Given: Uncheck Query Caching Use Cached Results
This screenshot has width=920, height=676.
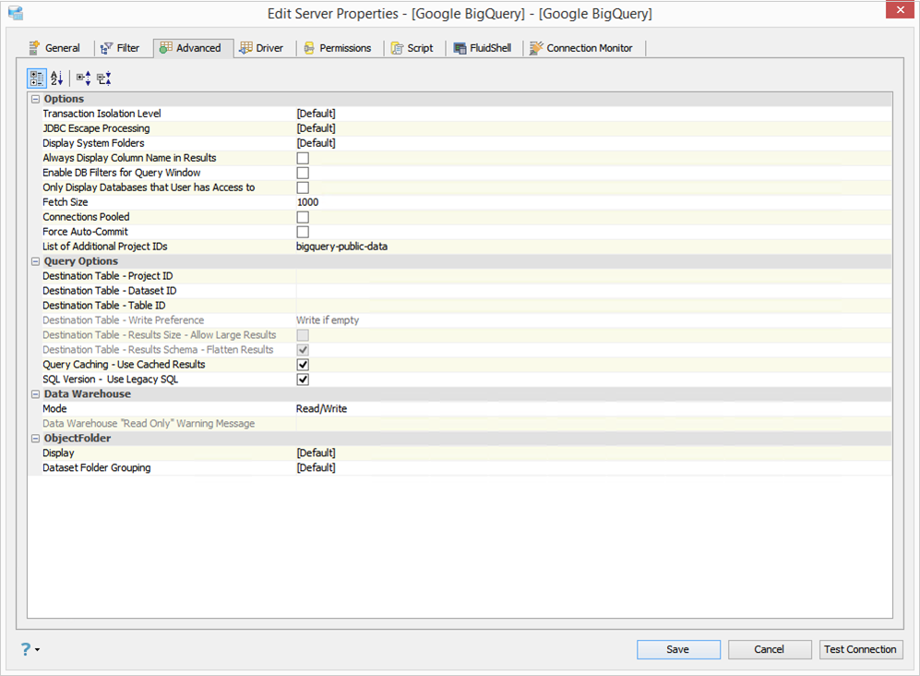Looking at the screenshot, I should coord(303,364).
